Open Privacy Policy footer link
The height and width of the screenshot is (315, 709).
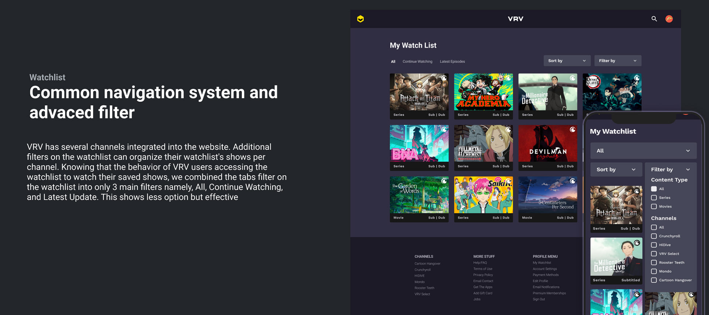483,275
